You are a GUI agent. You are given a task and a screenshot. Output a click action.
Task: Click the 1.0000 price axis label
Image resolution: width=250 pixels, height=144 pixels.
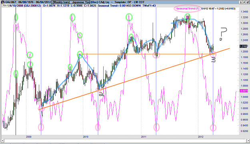point(244,108)
